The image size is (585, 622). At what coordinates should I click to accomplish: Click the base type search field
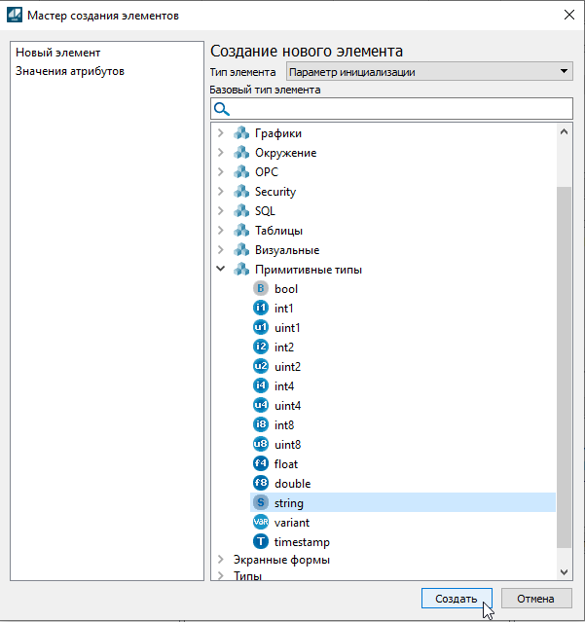(x=399, y=108)
